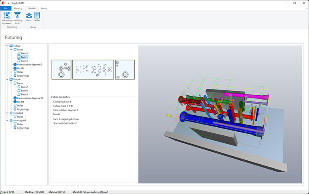Click 'Manifold: Schwerin demo (1).mnf' status entry
The image size is (309, 194).
click(90, 192)
